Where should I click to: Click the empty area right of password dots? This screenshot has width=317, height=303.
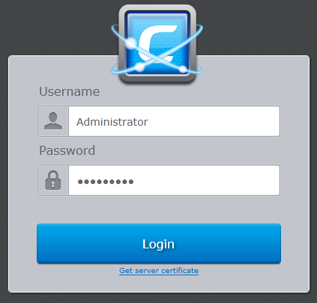click(x=206, y=180)
